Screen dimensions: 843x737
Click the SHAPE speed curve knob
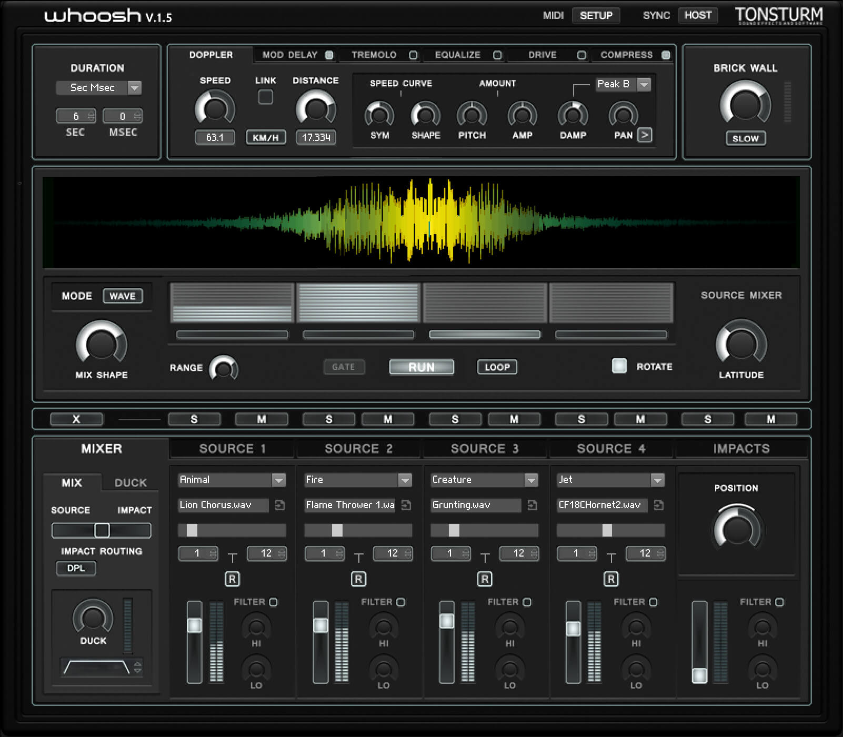pyautogui.click(x=426, y=115)
